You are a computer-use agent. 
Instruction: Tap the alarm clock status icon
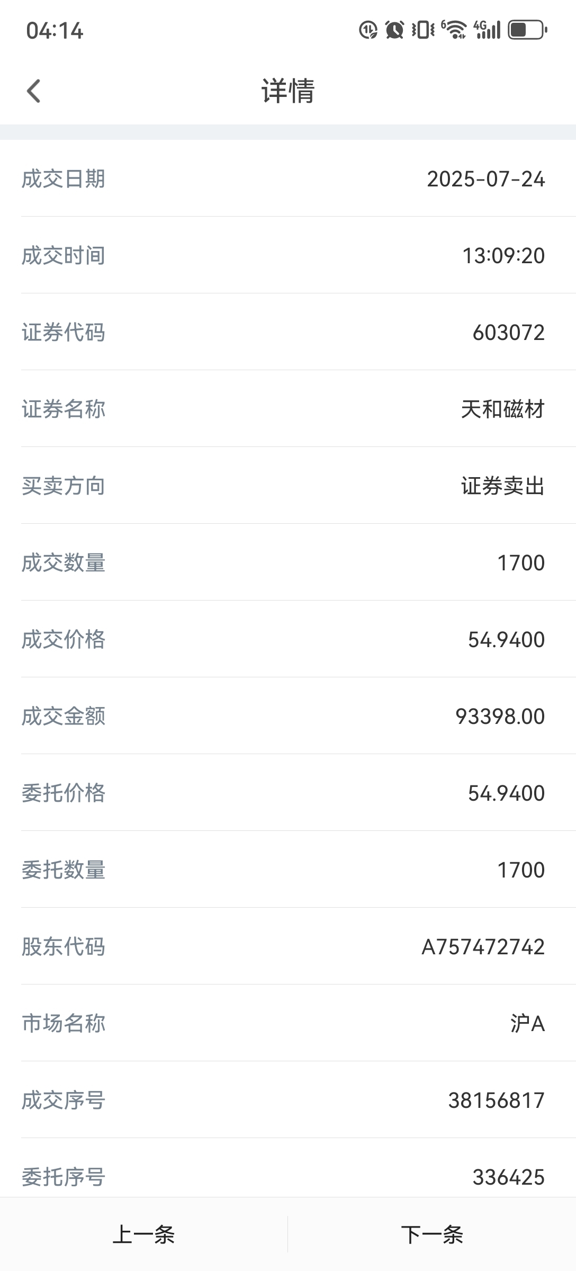[394, 30]
